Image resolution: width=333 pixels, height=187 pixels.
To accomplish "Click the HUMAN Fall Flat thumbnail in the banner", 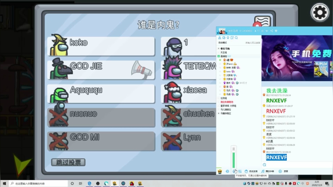I will click(321, 69).
